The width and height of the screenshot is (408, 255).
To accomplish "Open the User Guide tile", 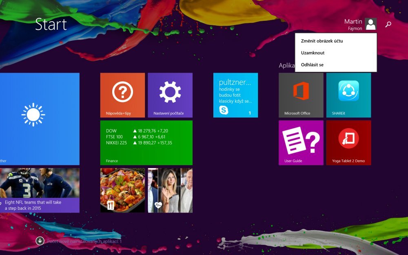I will (x=300, y=143).
